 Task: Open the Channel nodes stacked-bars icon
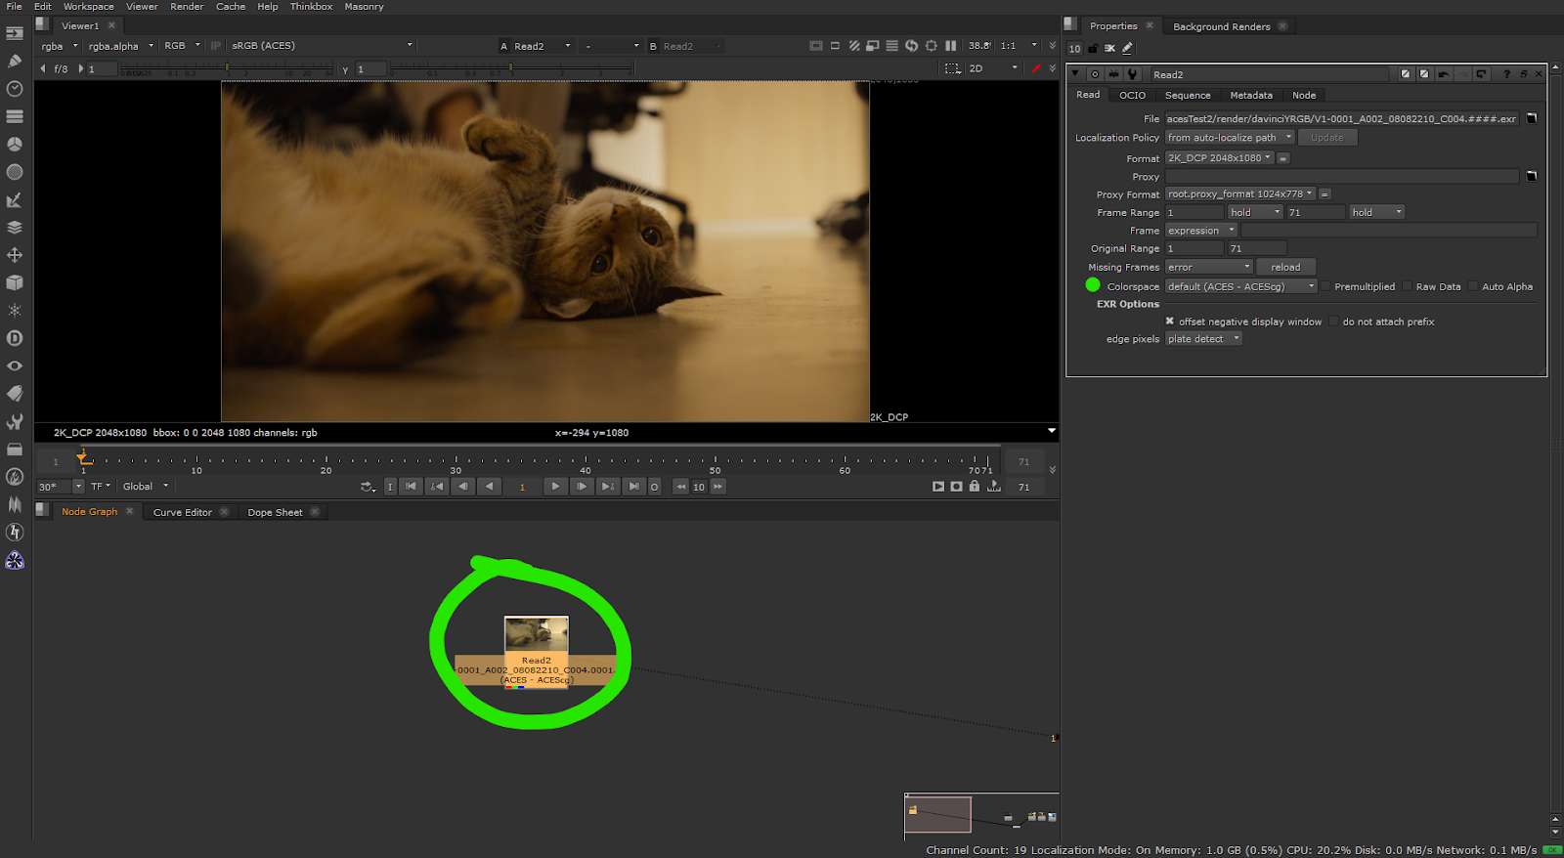coord(15,116)
